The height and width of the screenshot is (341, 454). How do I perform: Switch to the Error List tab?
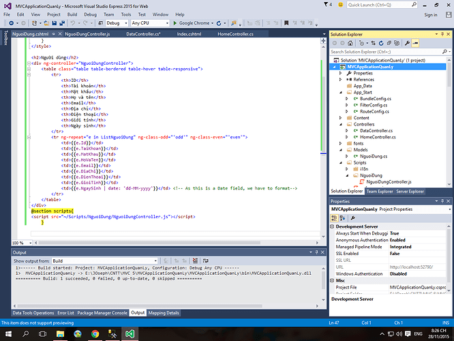coord(65,313)
